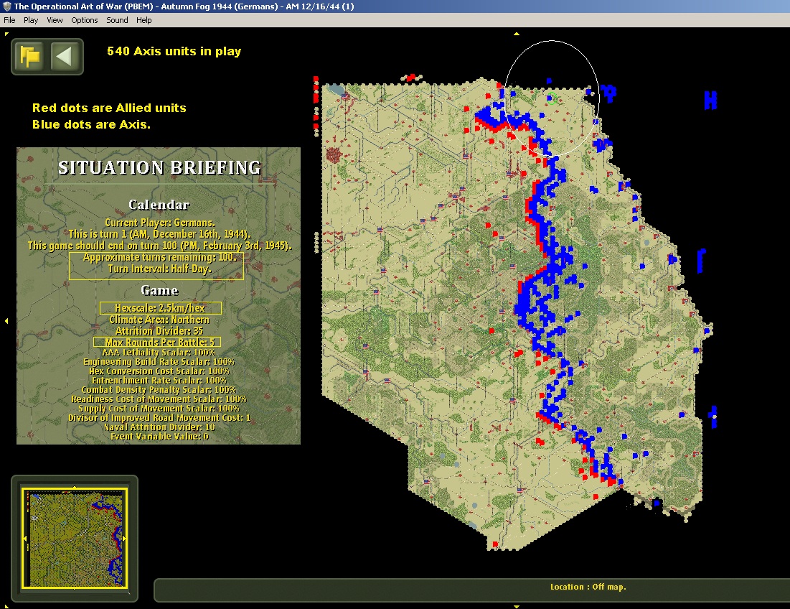Click 'Climate Area: Northern' line
The image size is (790, 609).
(159, 320)
